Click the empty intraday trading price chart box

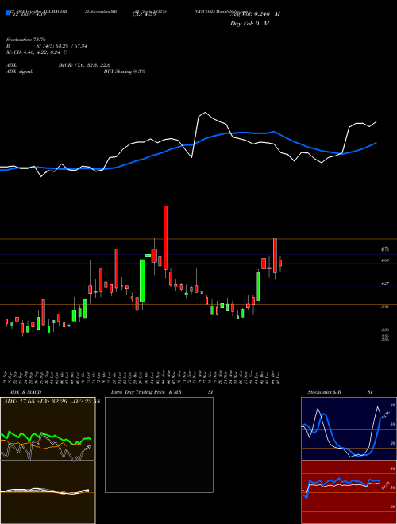(x=159, y=445)
